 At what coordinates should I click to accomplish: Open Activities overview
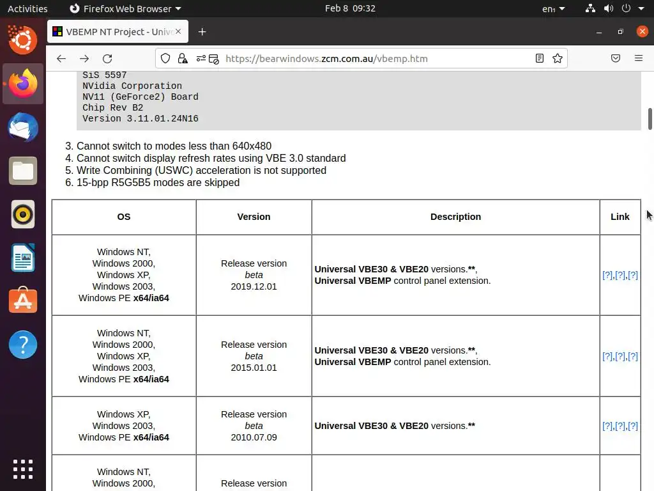click(27, 8)
